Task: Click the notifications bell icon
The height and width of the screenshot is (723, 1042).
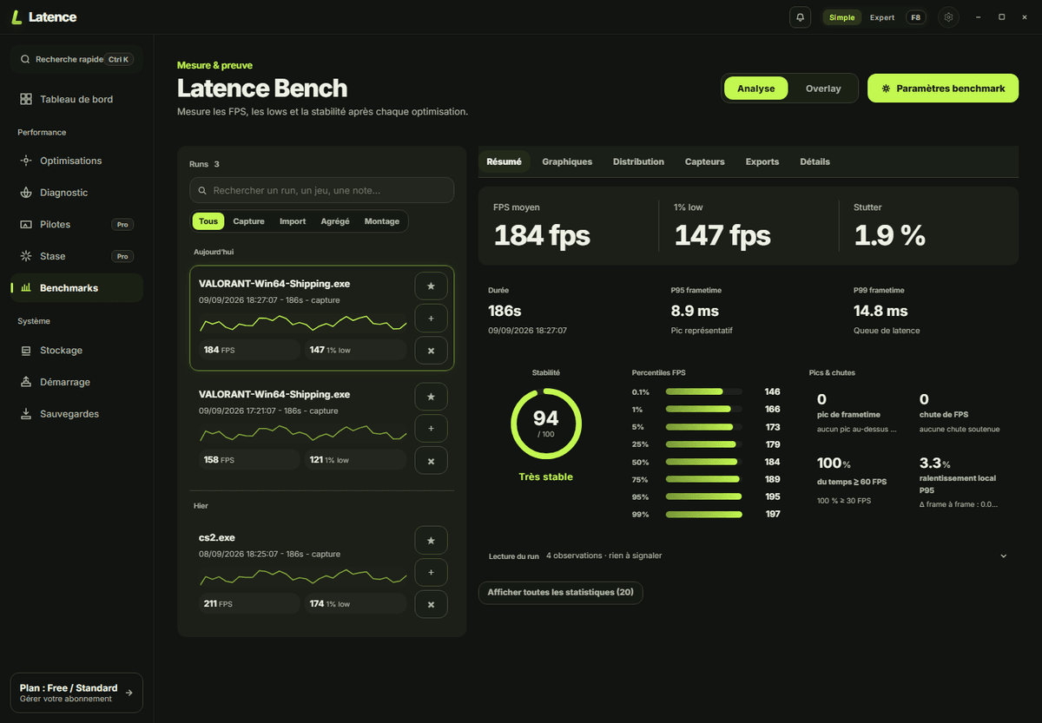Action: (800, 17)
